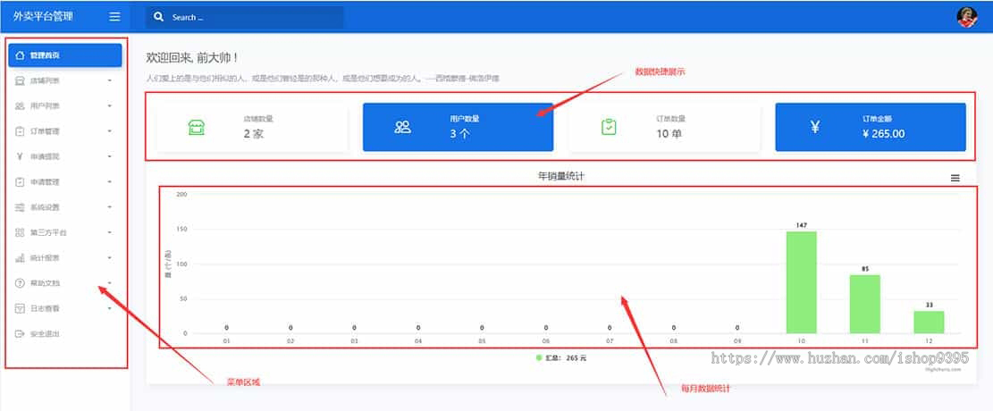Viewport: 993px width, 411px height.
Task: Toggle the hamburger sidebar menu icon
Action: [x=114, y=17]
